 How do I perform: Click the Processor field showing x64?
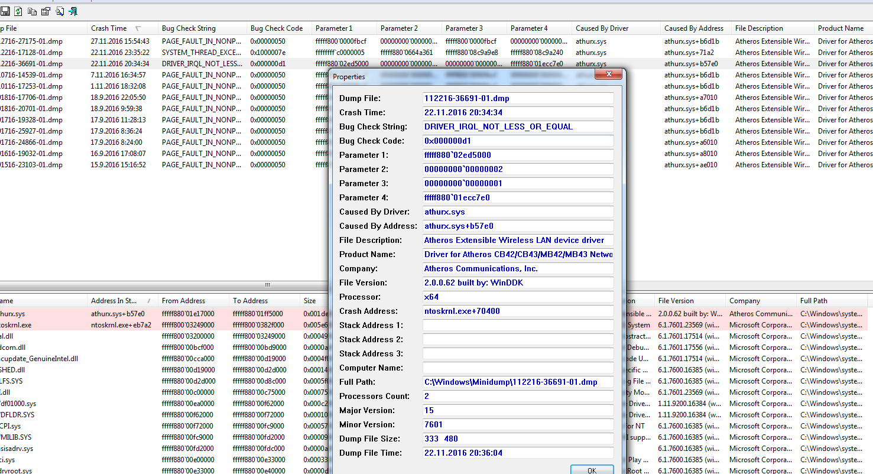click(x=518, y=297)
